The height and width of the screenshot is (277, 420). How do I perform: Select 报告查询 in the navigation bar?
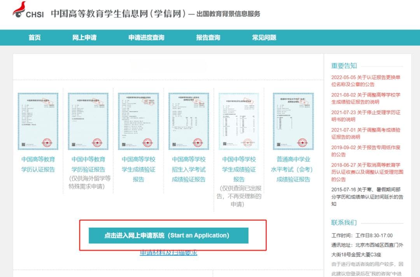tap(208, 37)
